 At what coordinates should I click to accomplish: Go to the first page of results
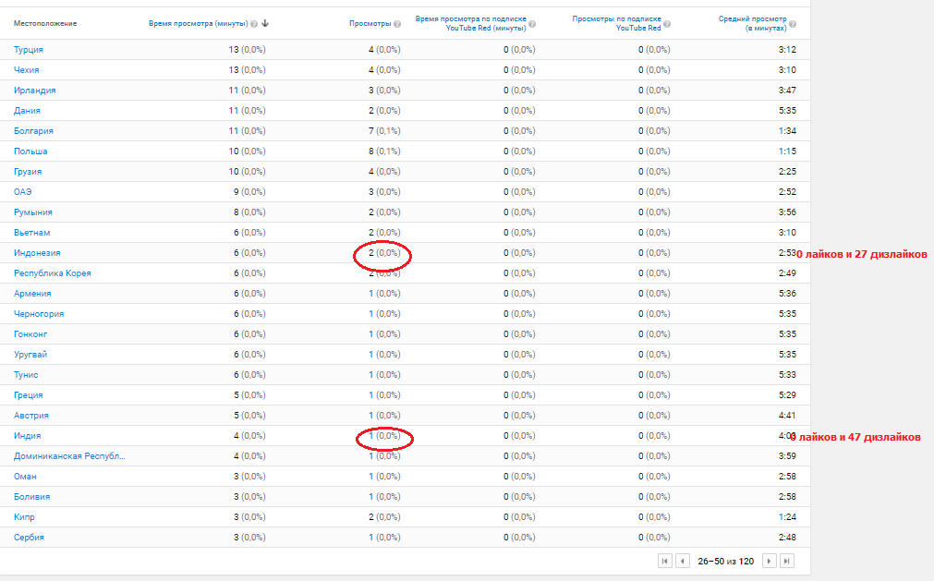(664, 561)
